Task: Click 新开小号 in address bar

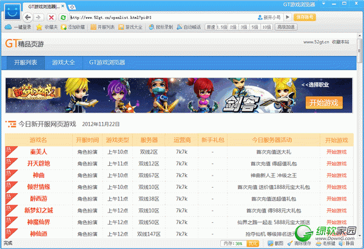Action: (x=269, y=18)
